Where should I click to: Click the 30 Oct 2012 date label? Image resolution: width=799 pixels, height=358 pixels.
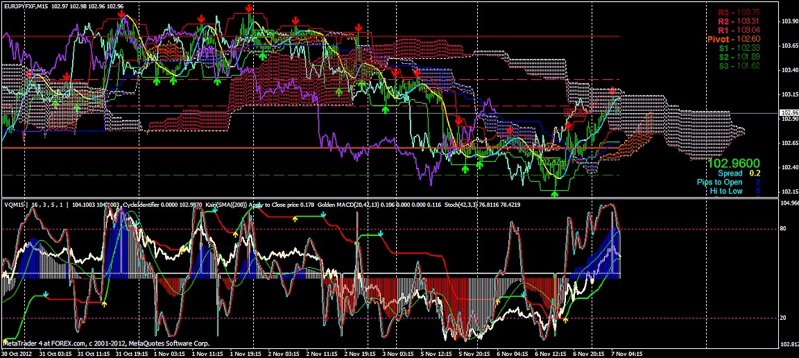(17, 353)
